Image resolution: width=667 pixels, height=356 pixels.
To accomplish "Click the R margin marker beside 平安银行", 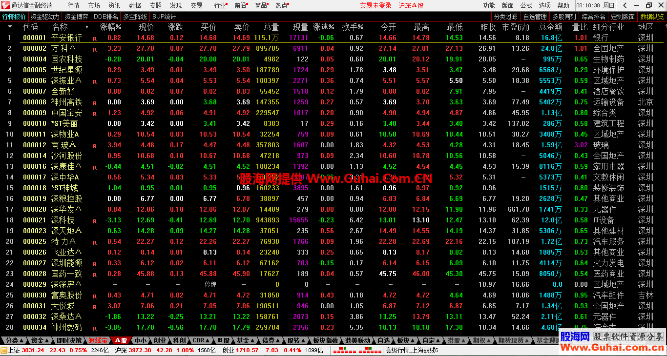I will (x=95, y=39).
